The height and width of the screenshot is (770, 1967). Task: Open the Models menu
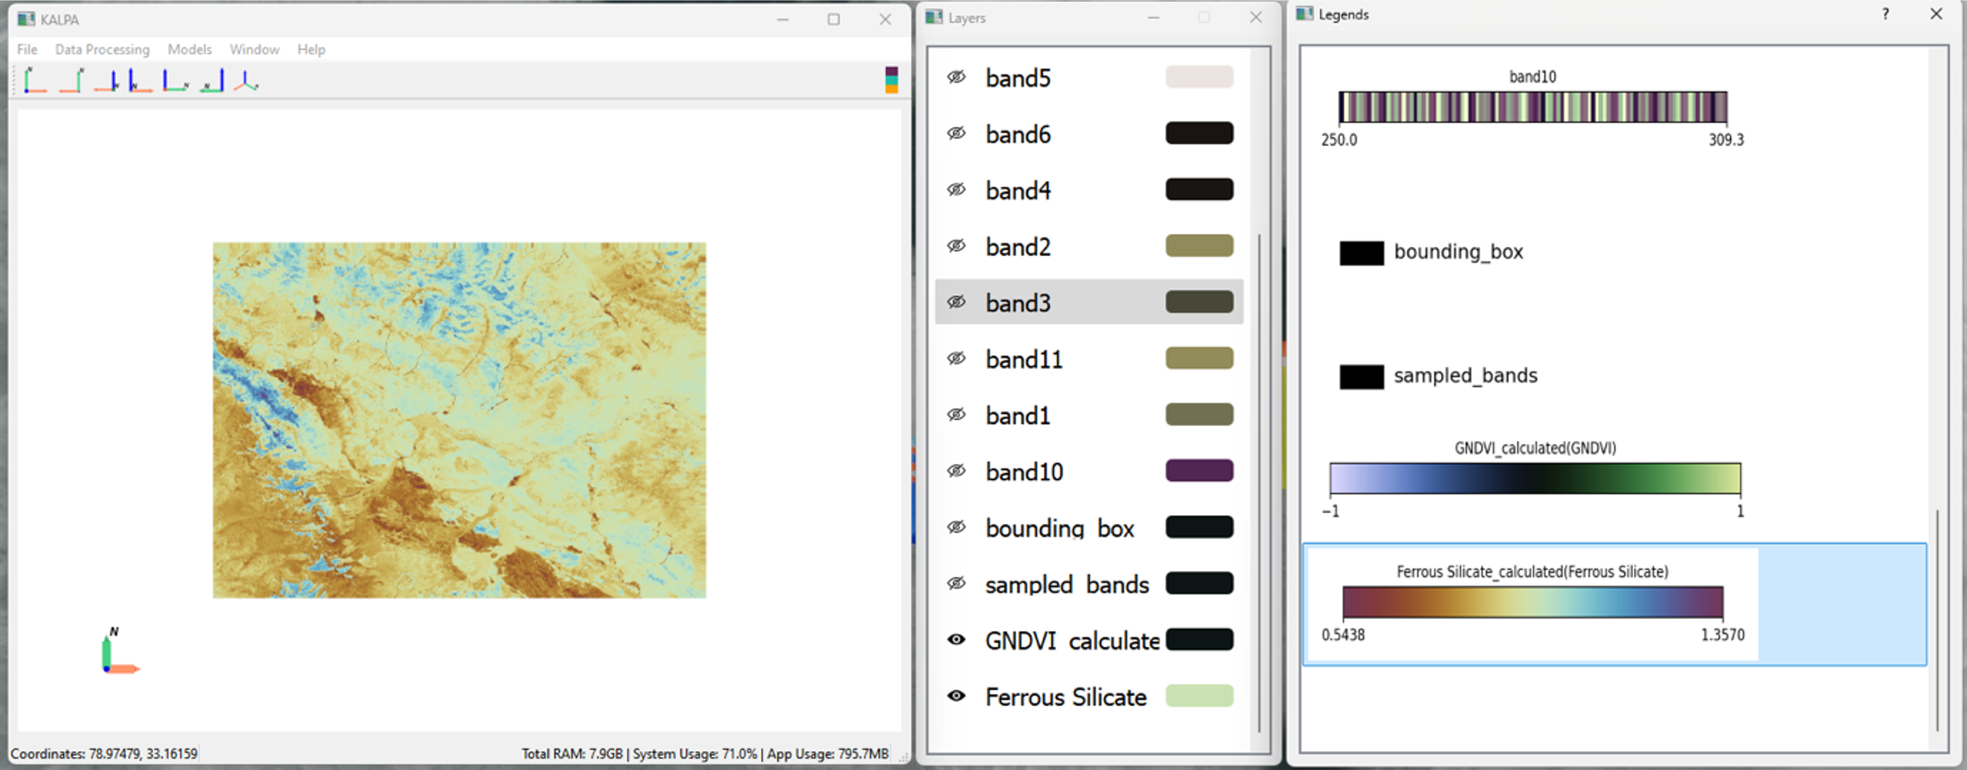(x=189, y=50)
